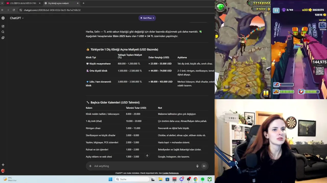Viewport: 327px width, 183px height.
Task: Open OBS Studio from the taskbar
Action: pyautogui.click(x=189, y=179)
